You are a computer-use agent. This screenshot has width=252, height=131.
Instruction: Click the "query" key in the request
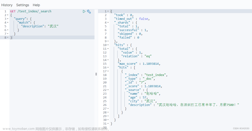point(20,19)
